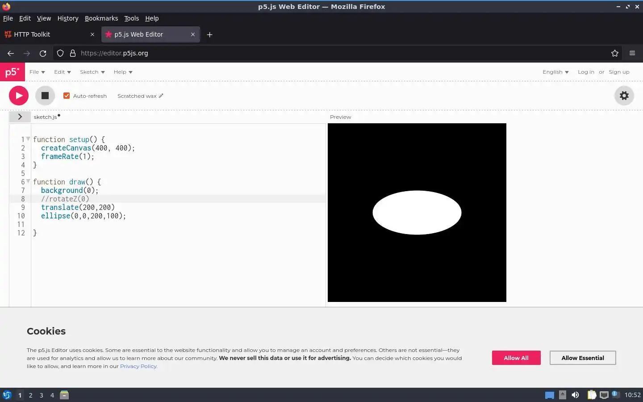The image size is (643, 402).
Task: Switch to workspace 4
Action: pyautogui.click(x=52, y=395)
